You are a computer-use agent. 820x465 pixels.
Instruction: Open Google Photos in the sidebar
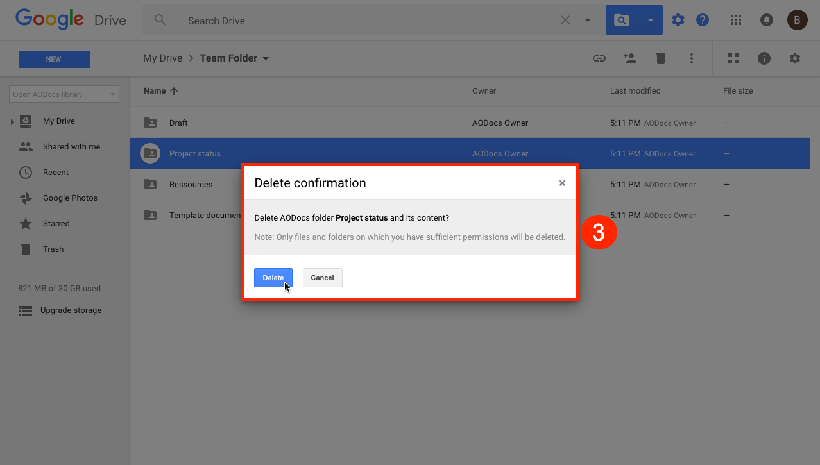[x=70, y=198]
